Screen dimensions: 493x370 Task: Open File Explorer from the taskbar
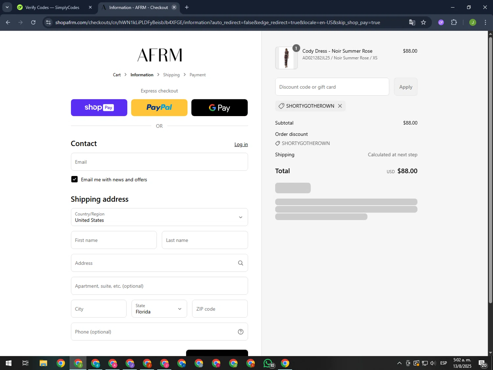click(x=43, y=363)
